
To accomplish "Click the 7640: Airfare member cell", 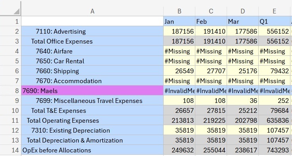I will 92,51.
